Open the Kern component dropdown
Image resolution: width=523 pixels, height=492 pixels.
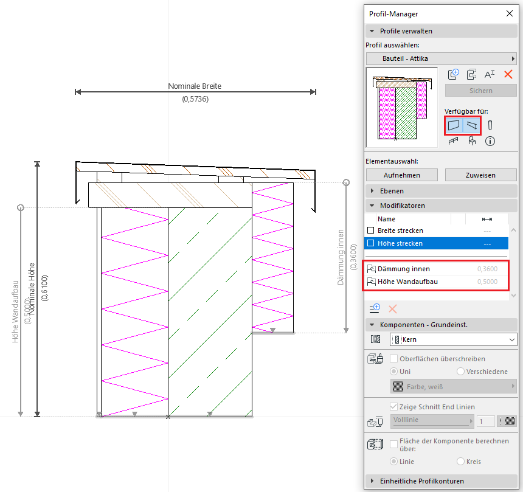click(x=452, y=339)
